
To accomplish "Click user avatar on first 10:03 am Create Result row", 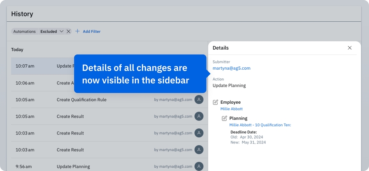I will click(x=199, y=133).
